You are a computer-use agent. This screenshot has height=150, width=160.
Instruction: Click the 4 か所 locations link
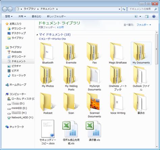(60, 27)
